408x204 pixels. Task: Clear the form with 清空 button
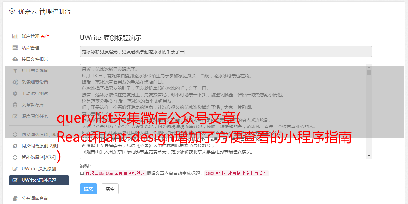[x=110, y=189]
